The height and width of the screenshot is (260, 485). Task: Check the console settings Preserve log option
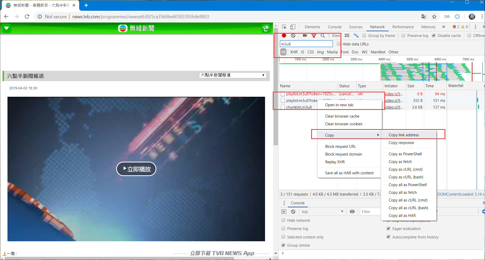(283, 228)
